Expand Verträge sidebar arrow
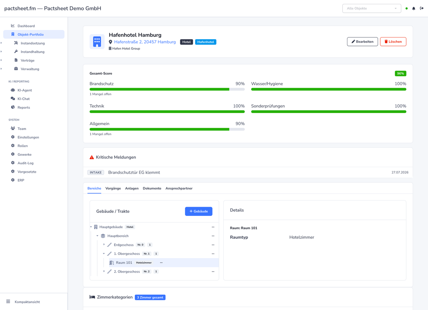The image size is (428, 310). tap(1, 60)
